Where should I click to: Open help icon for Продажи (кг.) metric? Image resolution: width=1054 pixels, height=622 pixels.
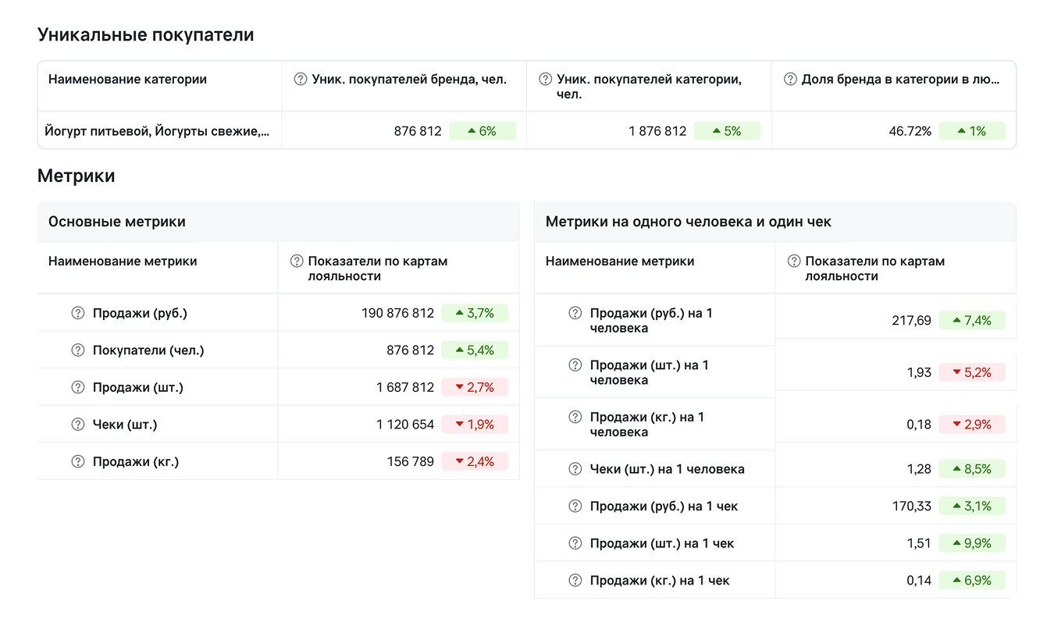pos(78,462)
